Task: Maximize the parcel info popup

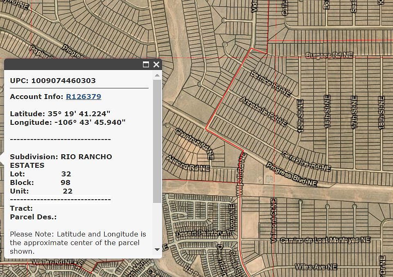Action: [x=146, y=64]
